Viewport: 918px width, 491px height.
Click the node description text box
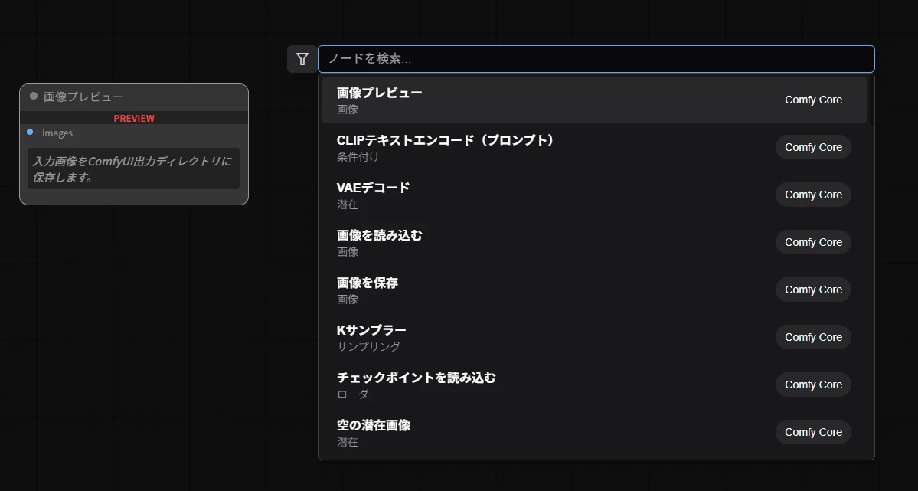pyautogui.click(x=134, y=169)
